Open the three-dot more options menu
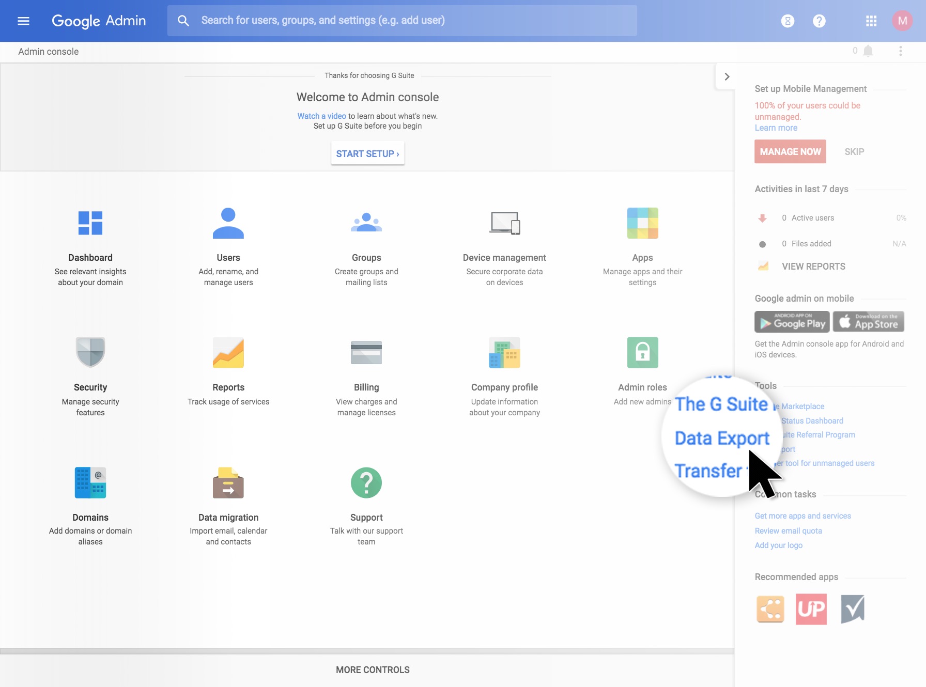This screenshot has width=926, height=687. (x=900, y=51)
